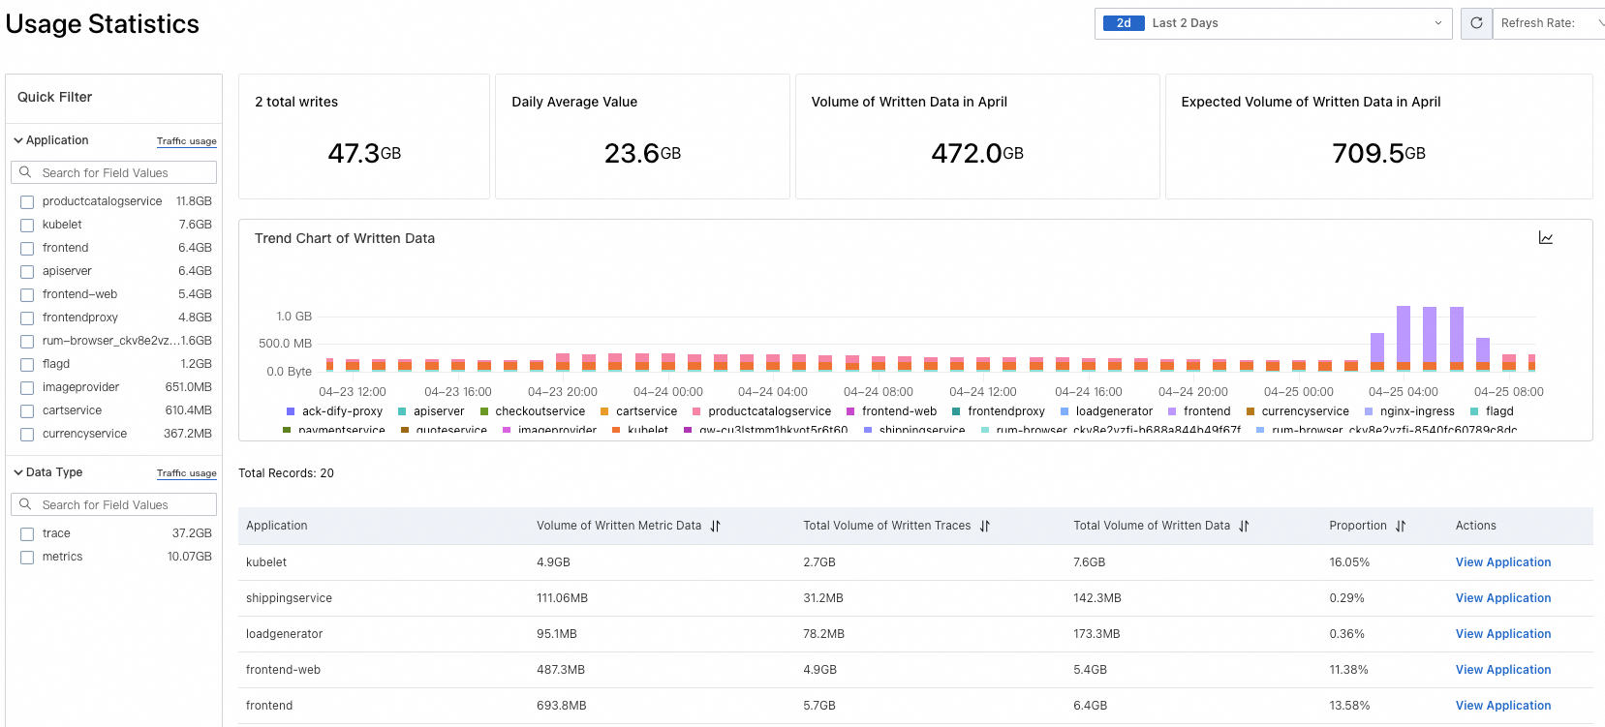Click the refresh icon button
This screenshot has height=727, width=1605.
click(1476, 23)
